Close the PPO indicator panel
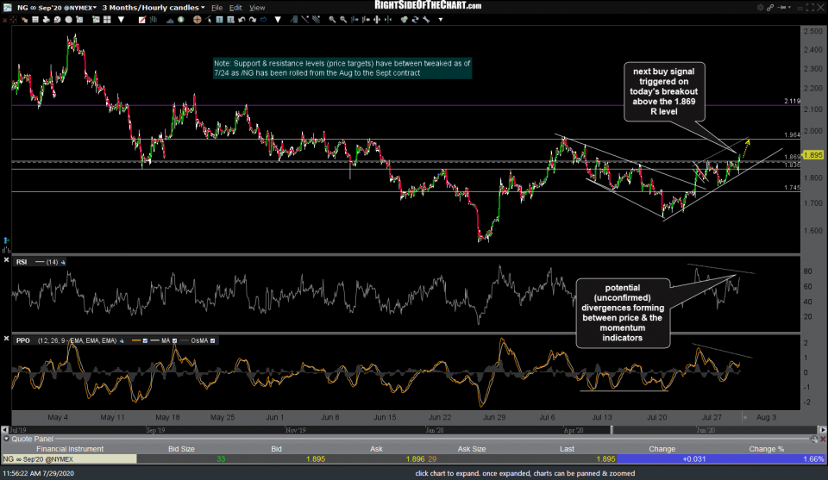The width and height of the screenshot is (828, 480). (x=7, y=341)
